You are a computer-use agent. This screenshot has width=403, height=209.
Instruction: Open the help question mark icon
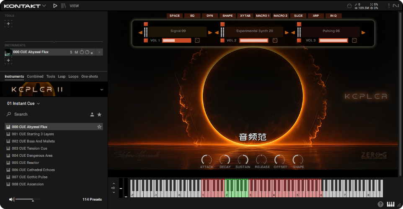click(x=380, y=204)
